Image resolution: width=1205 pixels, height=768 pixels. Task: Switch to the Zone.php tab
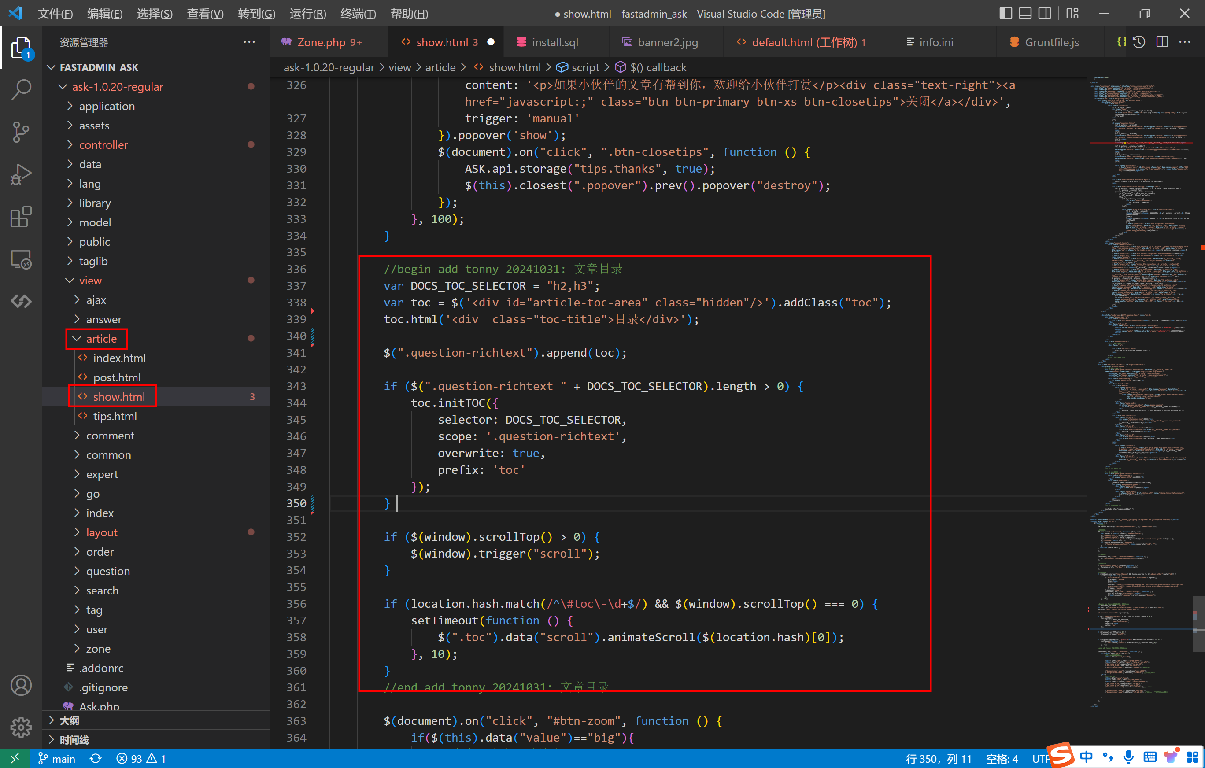tap(329, 42)
